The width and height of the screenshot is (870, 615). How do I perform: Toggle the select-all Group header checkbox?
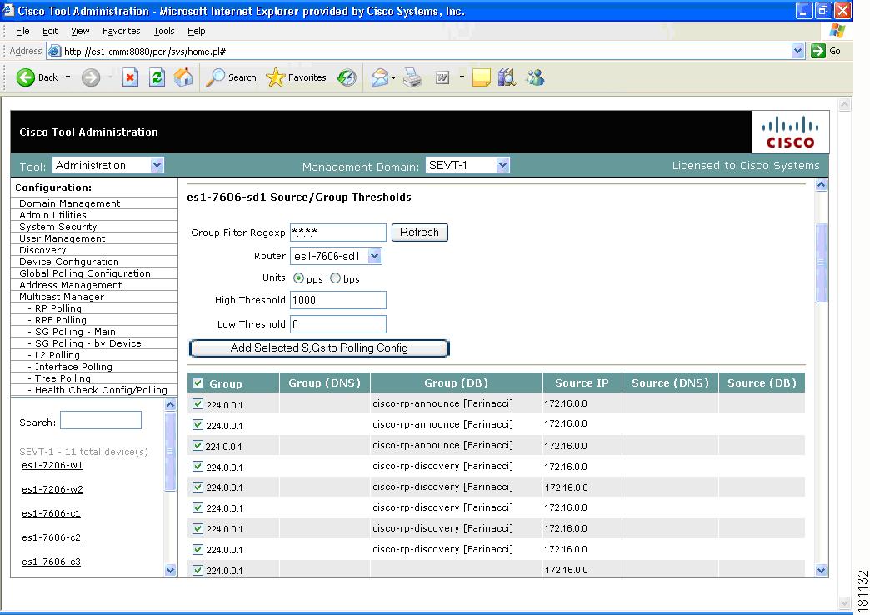[198, 383]
